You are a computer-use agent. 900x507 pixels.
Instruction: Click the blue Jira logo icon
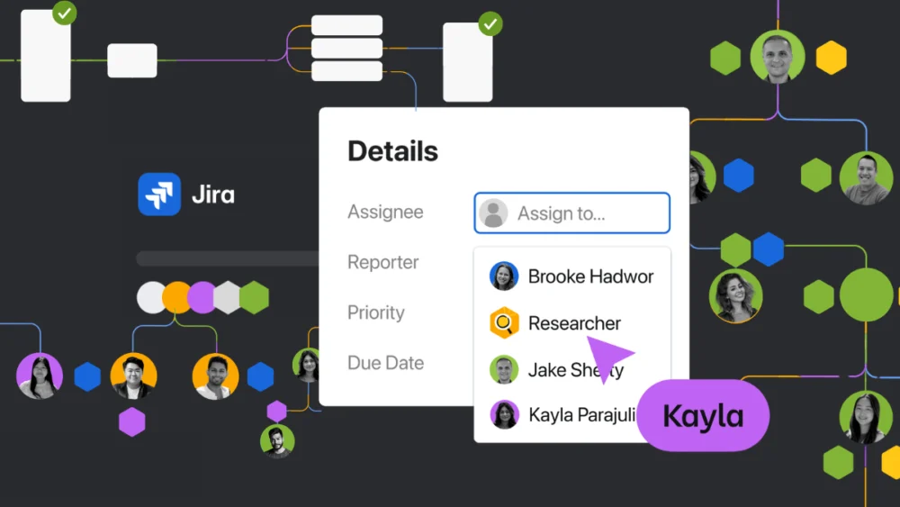(159, 195)
